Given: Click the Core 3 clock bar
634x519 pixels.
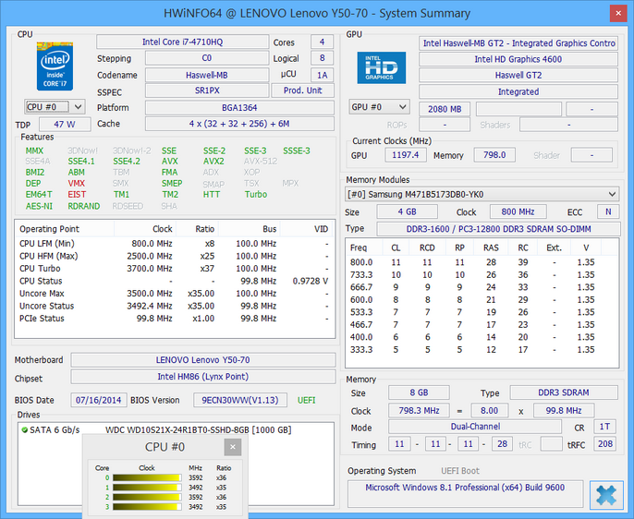Looking at the screenshot, I should pyautogui.click(x=147, y=507).
